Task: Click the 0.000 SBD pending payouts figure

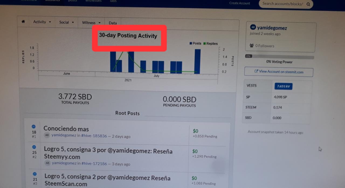Action: tap(180, 100)
